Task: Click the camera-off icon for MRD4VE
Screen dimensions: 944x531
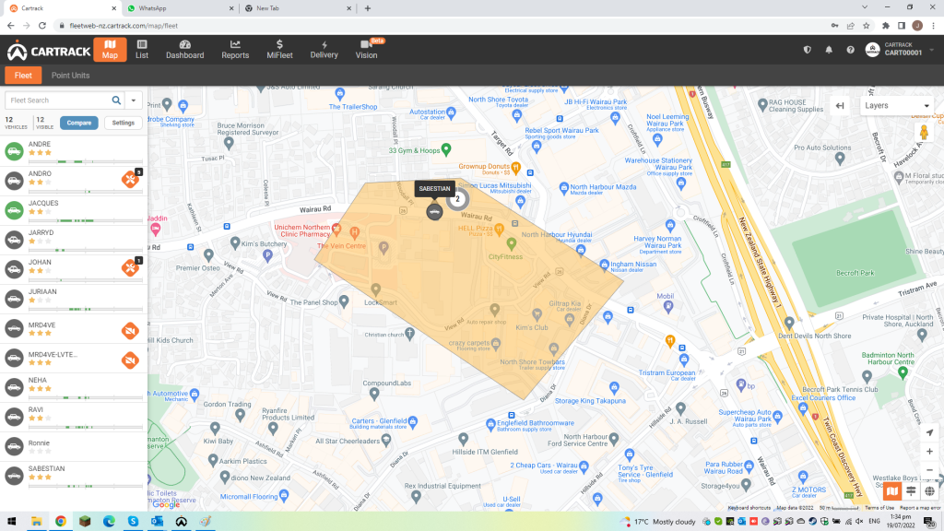Action: tap(131, 330)
